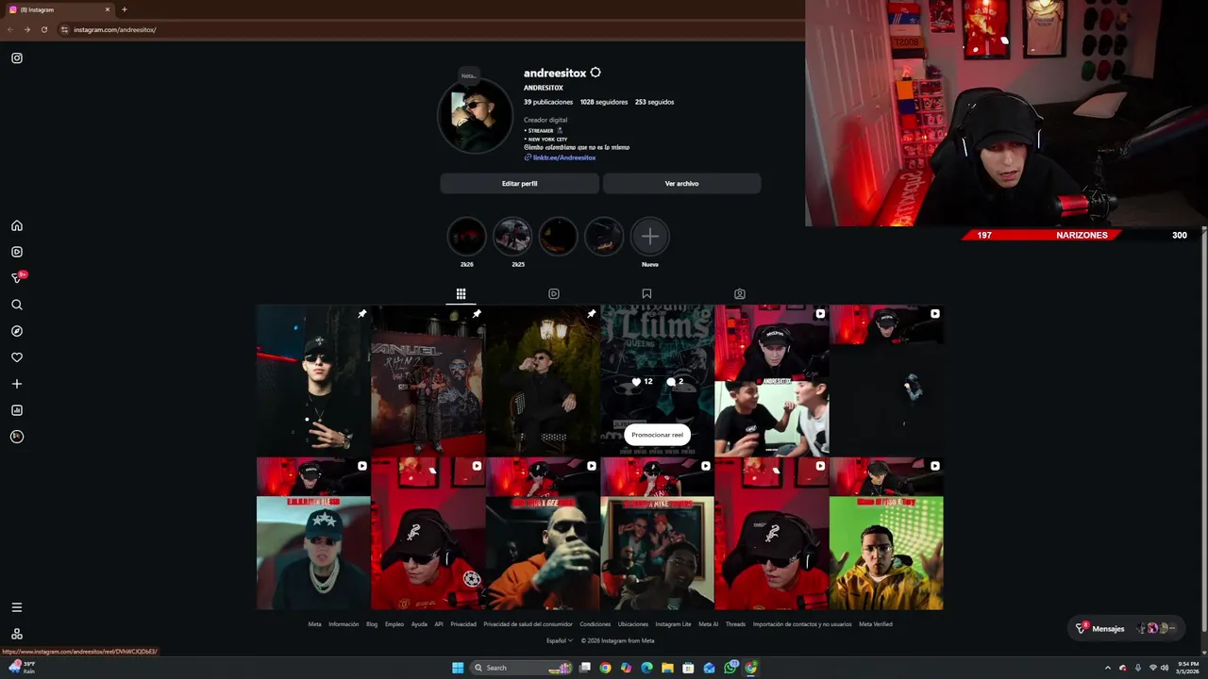View the 253 seguidos list
Viewport: 1208px width, 679px height.
pyautogui.click(x=654, y=102)
